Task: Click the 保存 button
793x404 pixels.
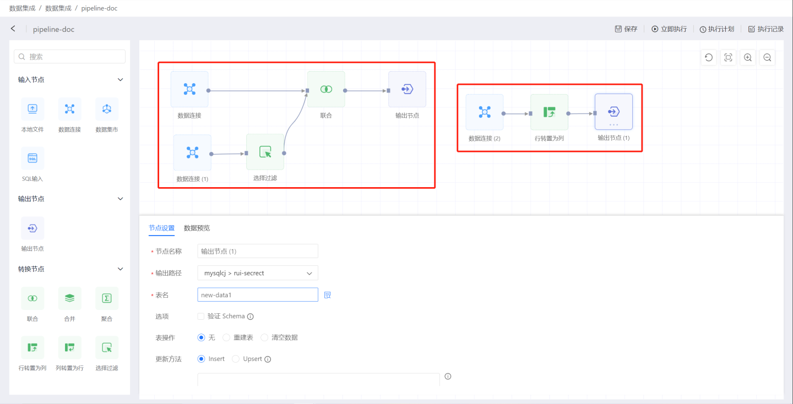Action: tap(626, 29)
